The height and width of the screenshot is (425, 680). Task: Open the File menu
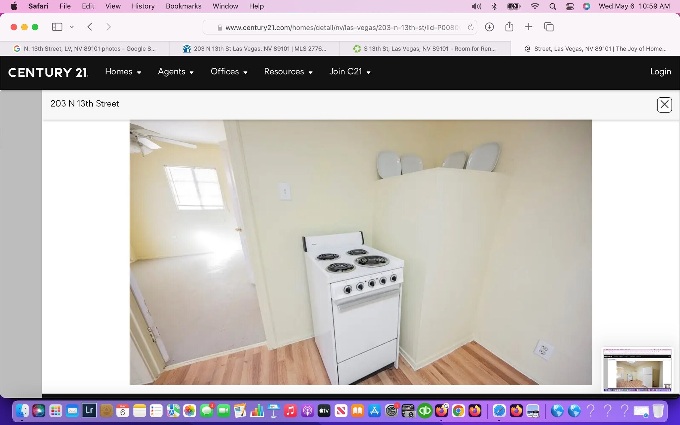tap(65, 6)
